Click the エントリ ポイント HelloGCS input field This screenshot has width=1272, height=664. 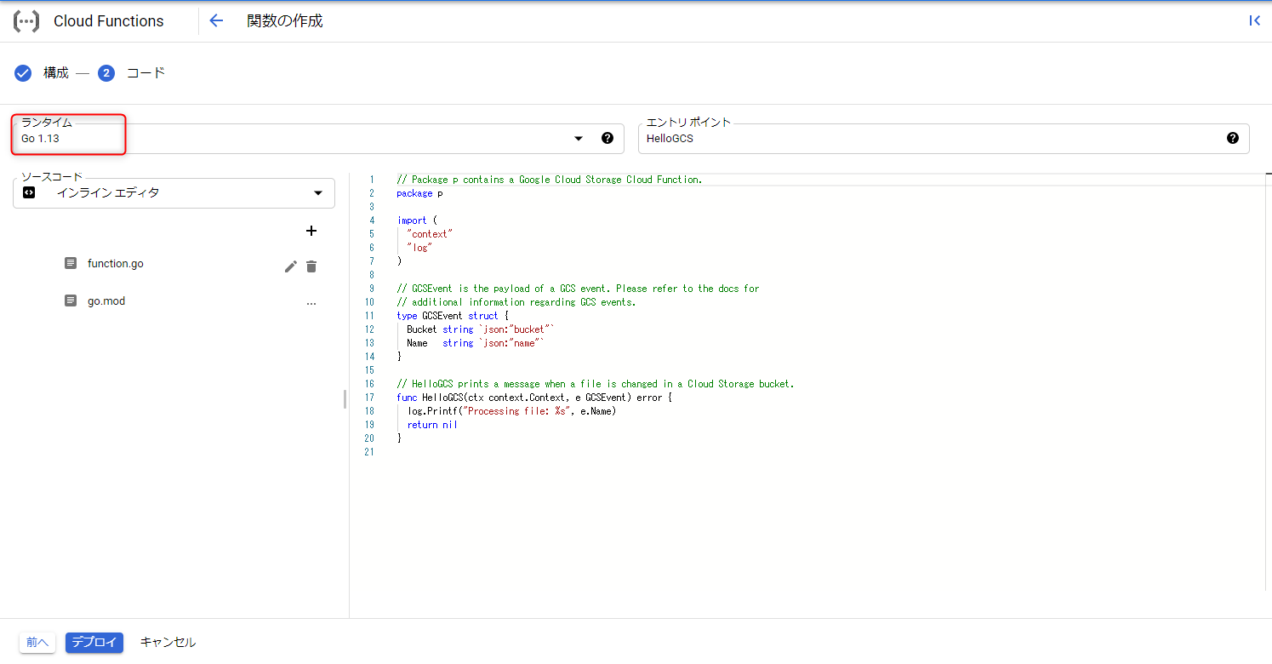(944, 139)
